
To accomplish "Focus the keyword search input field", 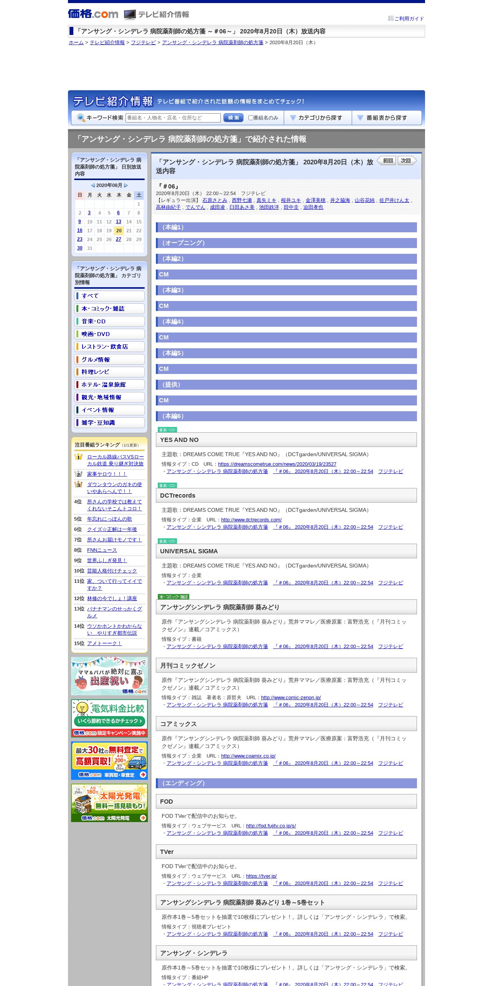I will pyautogui.click(x=173, y=118).
